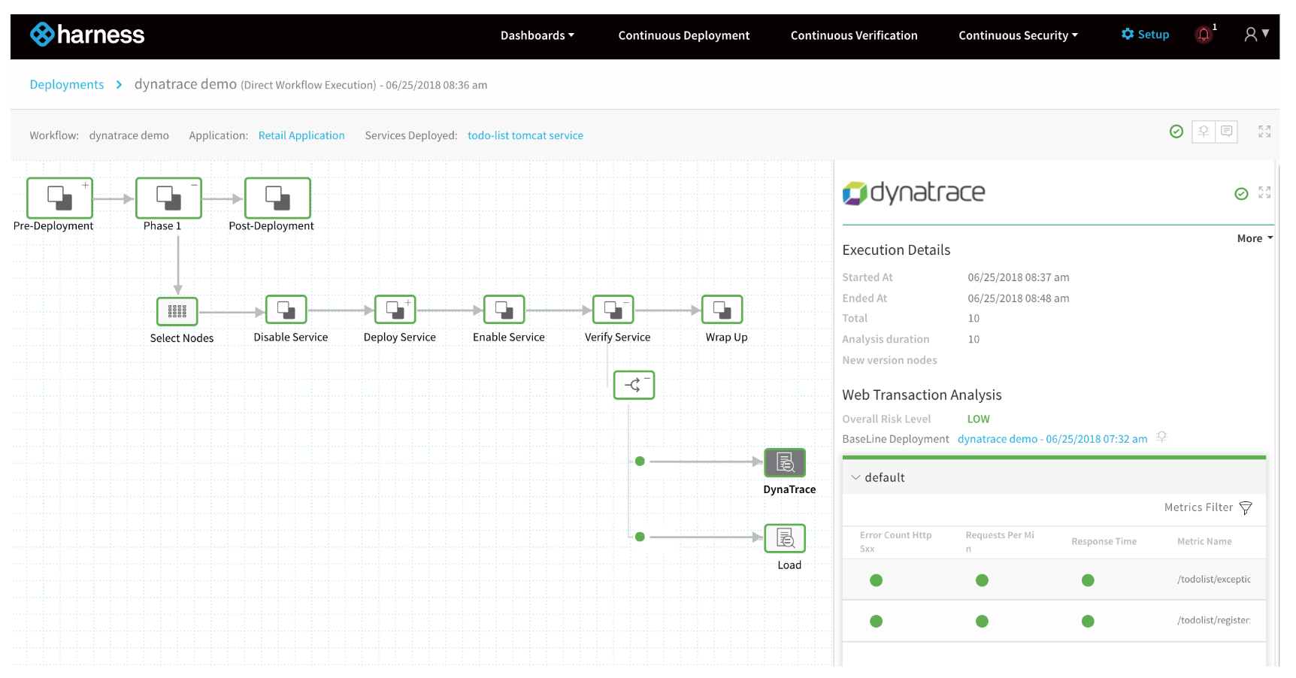Expand Pre-Deployment with plus sign
The height and width of the screenshot is (678, 1296).
coord(86,184)
